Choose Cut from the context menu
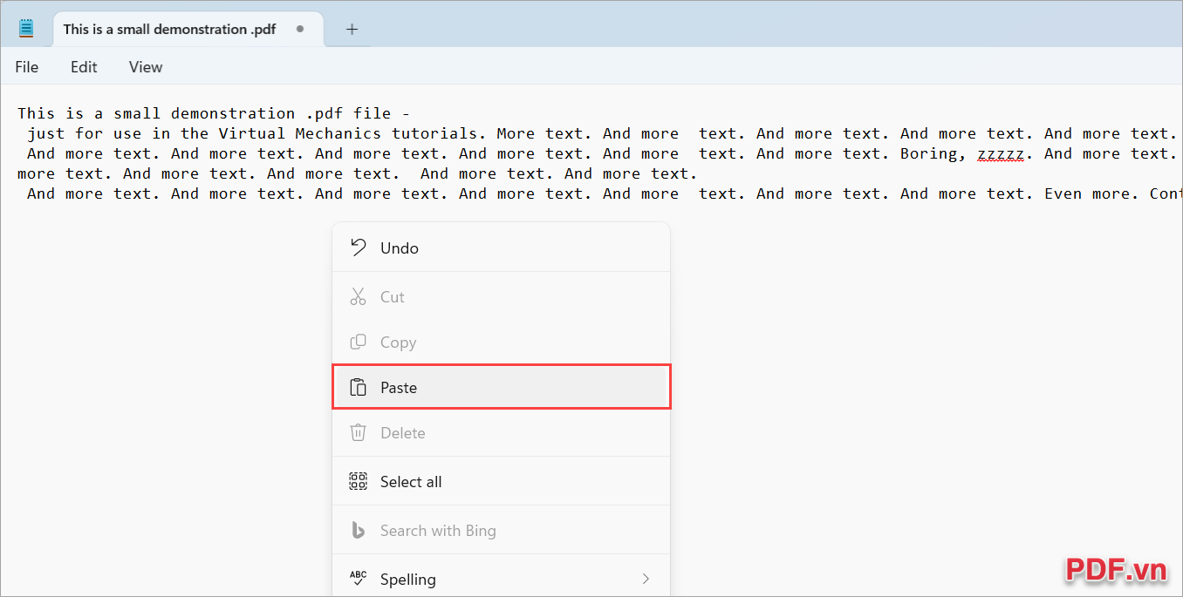Image resolution: width=1183 pixels, height=597 pixels. pos(501,296)
